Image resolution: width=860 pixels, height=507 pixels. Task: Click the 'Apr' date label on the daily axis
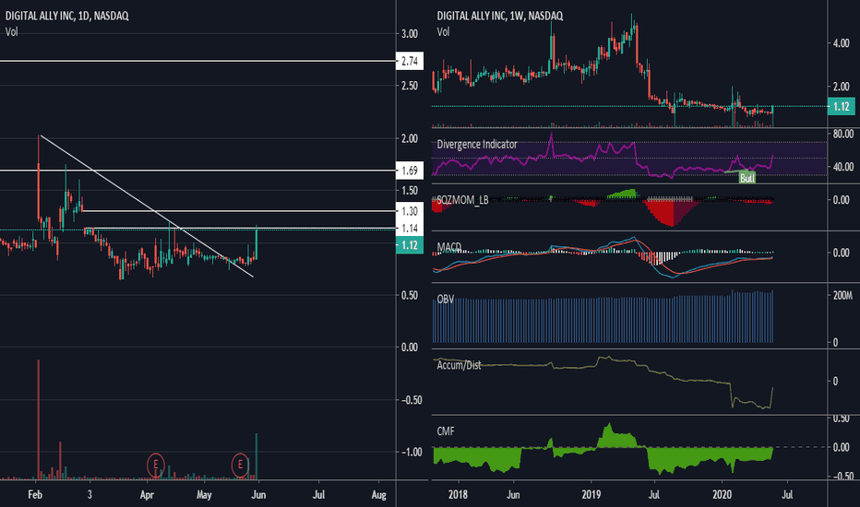point(147,494)
